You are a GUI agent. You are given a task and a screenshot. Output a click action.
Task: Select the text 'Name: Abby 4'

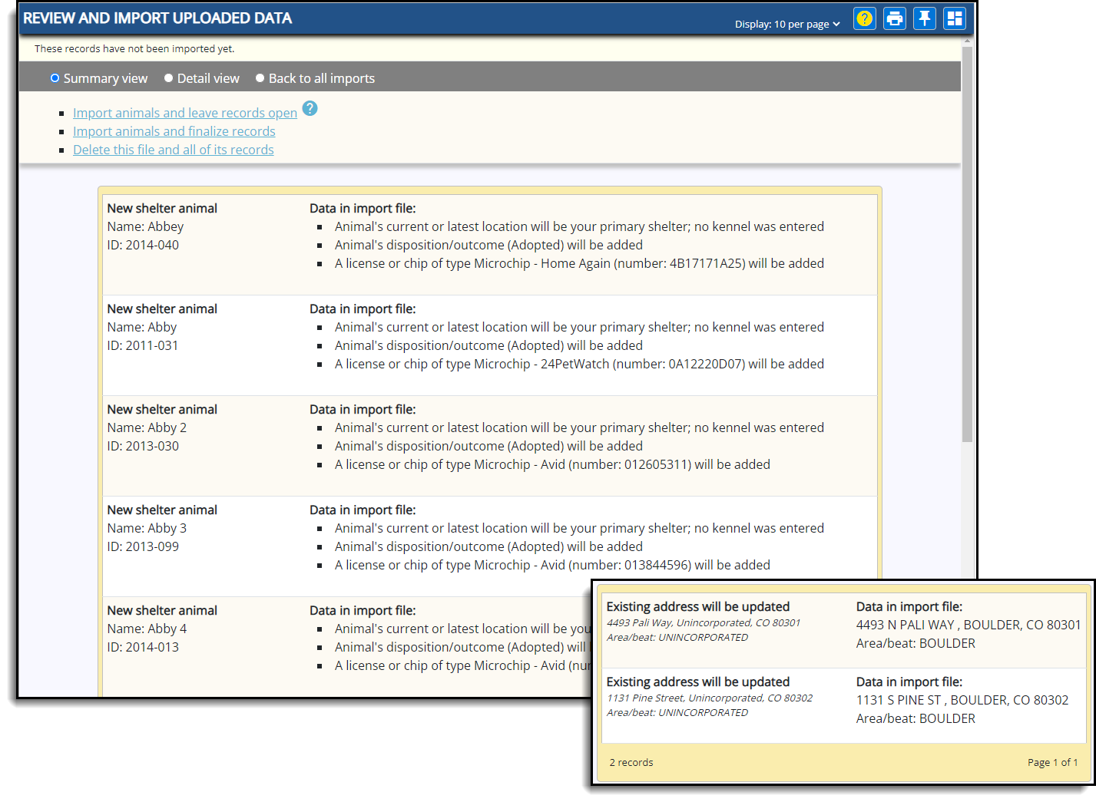click(x=147, y=629)
